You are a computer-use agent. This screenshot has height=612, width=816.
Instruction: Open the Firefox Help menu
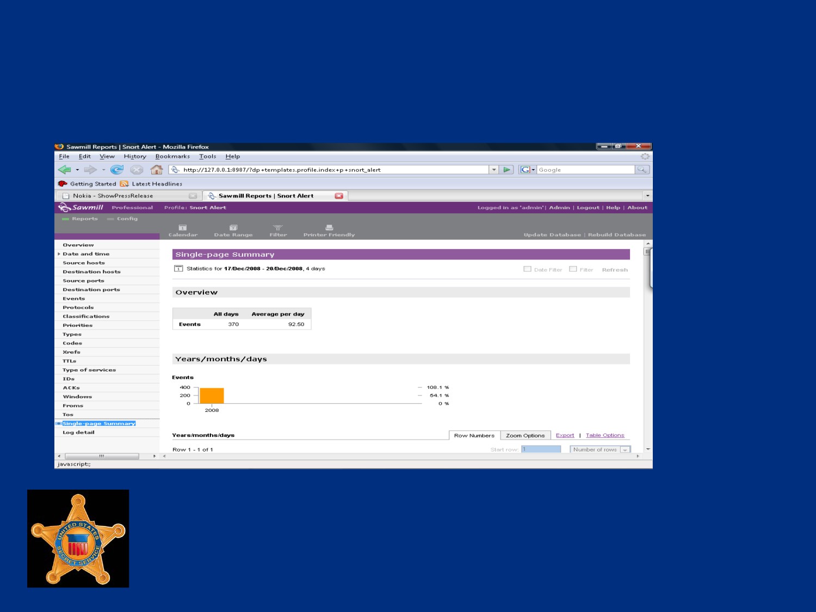(x=233, y=157)
